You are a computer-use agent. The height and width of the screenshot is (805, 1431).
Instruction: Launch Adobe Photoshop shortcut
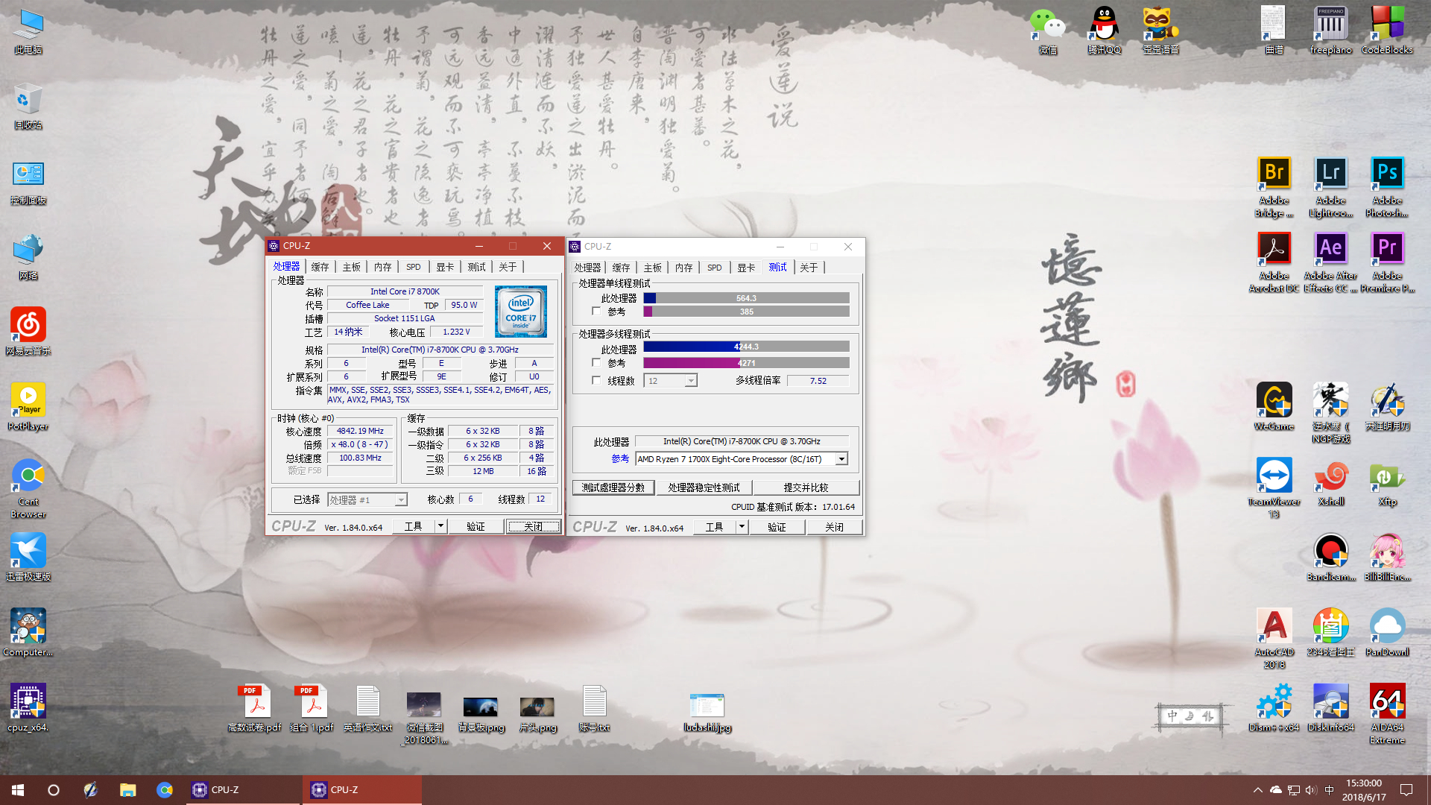point(1387,188)
